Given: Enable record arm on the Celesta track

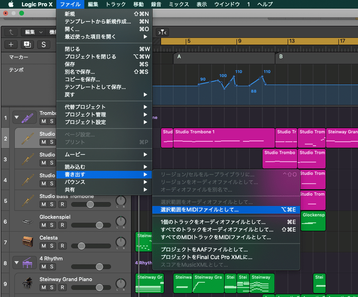Looking at the screenshot, I should tap(62, 246).
